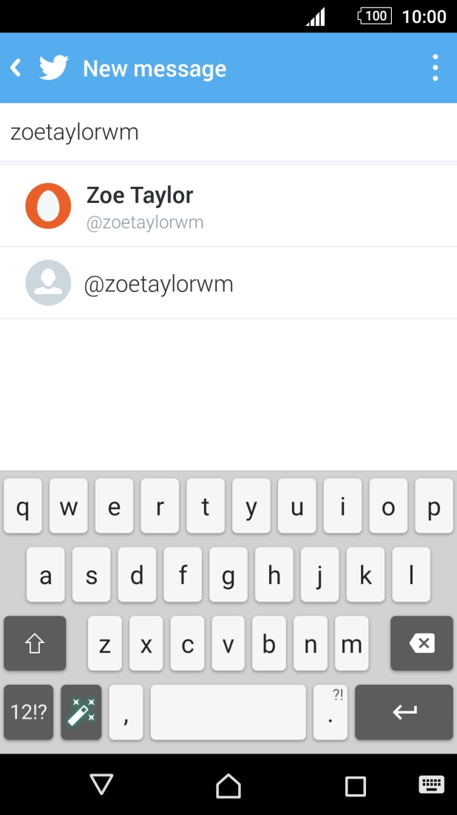Tap the home button in navigation bar
Screen dimensions: 457x815
[228, 785]
